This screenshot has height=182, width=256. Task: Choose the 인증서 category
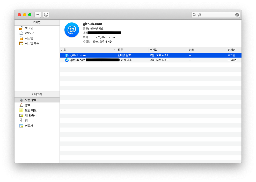[x=37, y=126]
